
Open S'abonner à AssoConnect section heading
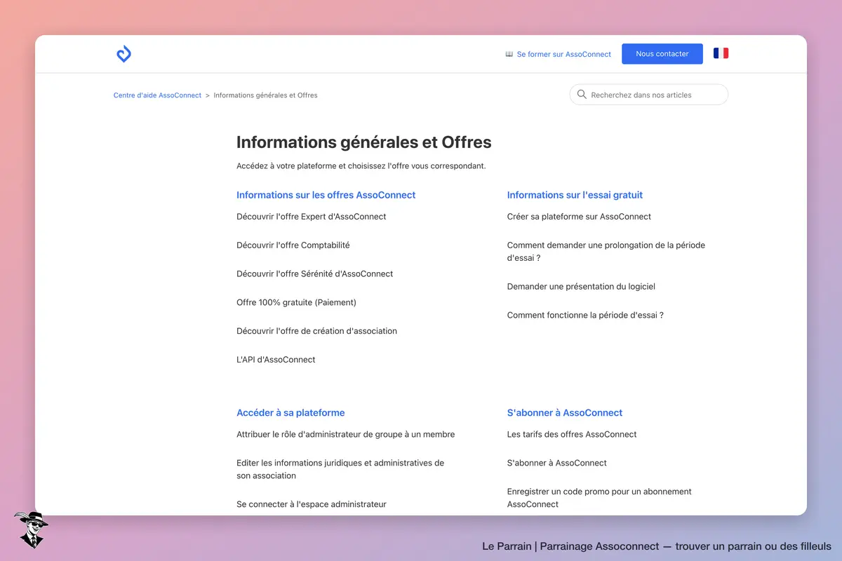pyautogui.click(x=565, y=413)
